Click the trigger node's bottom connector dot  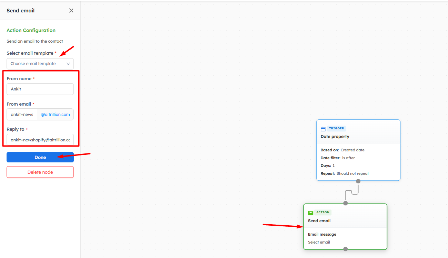tap(358, 181)
